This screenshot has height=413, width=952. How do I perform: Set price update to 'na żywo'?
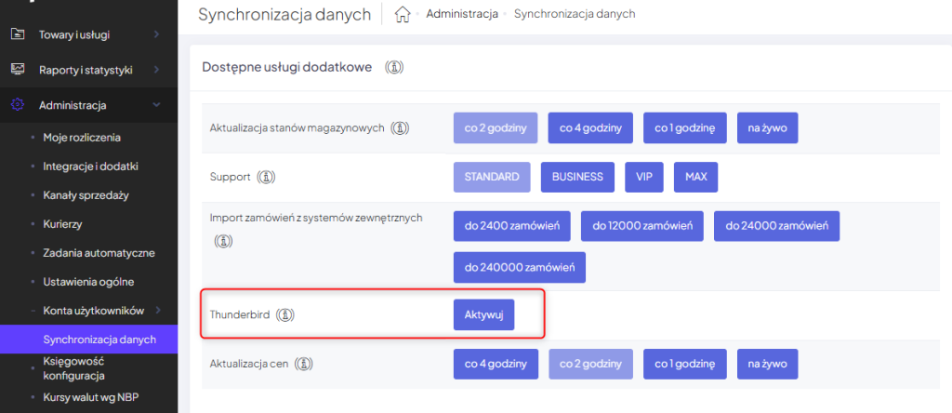coord(767,363)
